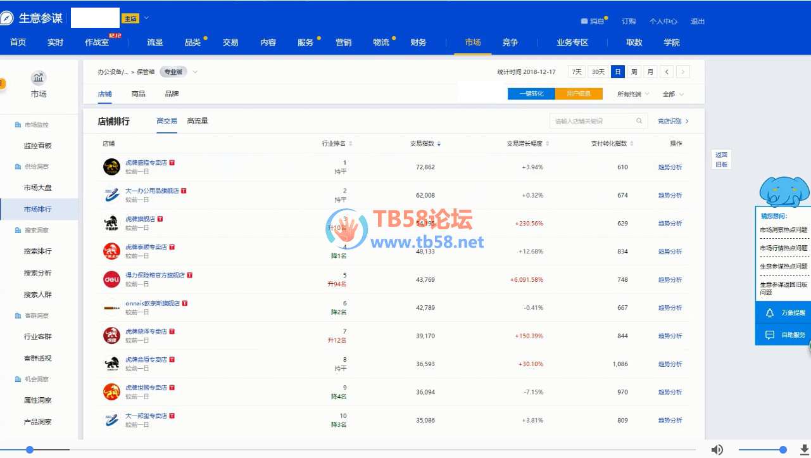
Task: Switch to the 品牌 tab
Action: (172, 94)
